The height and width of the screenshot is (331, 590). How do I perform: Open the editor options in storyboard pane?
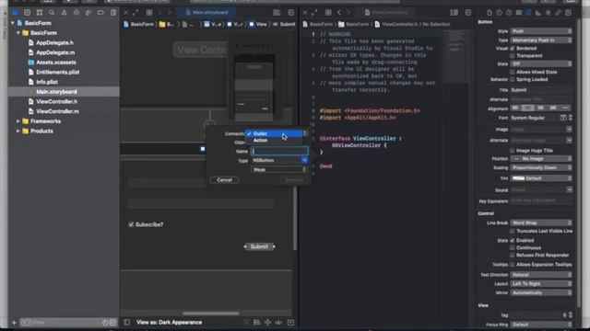click(277, 12)
